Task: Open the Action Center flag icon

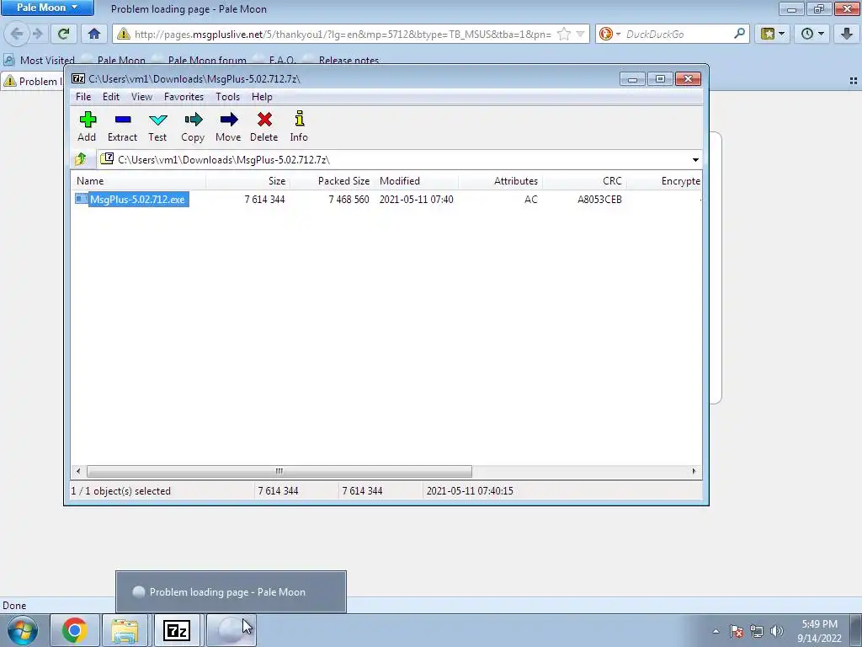Action: coord(737,631)
